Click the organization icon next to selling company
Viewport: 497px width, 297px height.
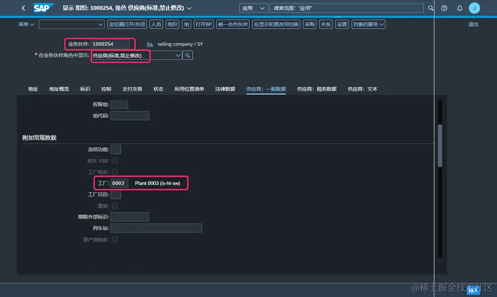pyautogui.click(x=149, y=44)
